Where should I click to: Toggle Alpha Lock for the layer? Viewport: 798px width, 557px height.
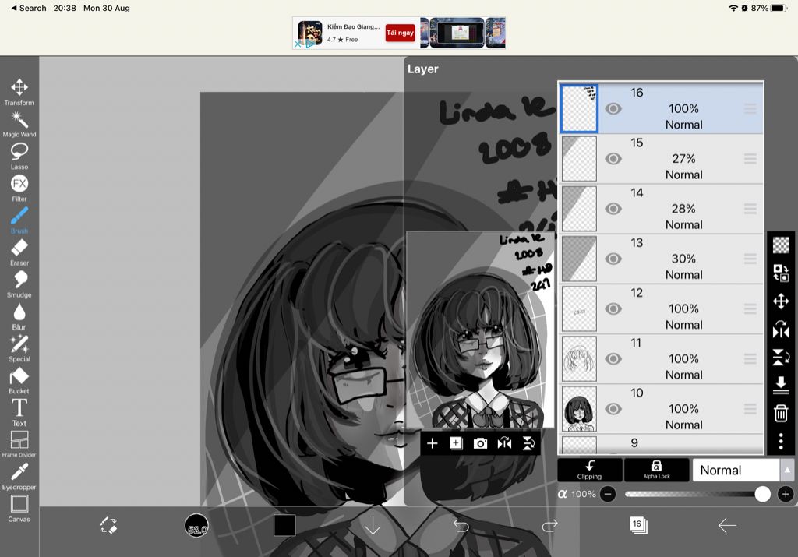coord(656,470)
